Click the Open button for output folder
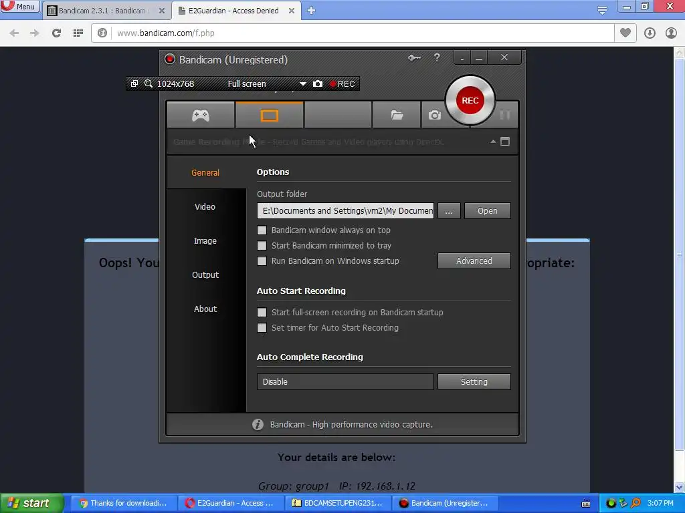Screen dimensions: 685x513 [488, 210]
